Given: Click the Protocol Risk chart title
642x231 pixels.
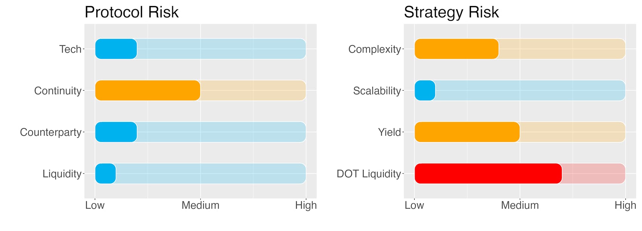Looking at the screenshot, I should click(131, 12).
